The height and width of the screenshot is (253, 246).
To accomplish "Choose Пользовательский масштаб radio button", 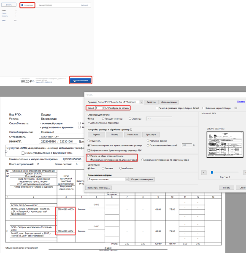I will (148, 145).
